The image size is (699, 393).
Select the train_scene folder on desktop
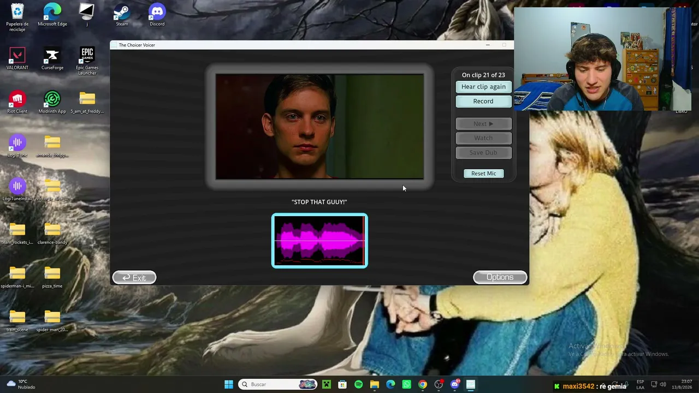[x=17, y=320]
